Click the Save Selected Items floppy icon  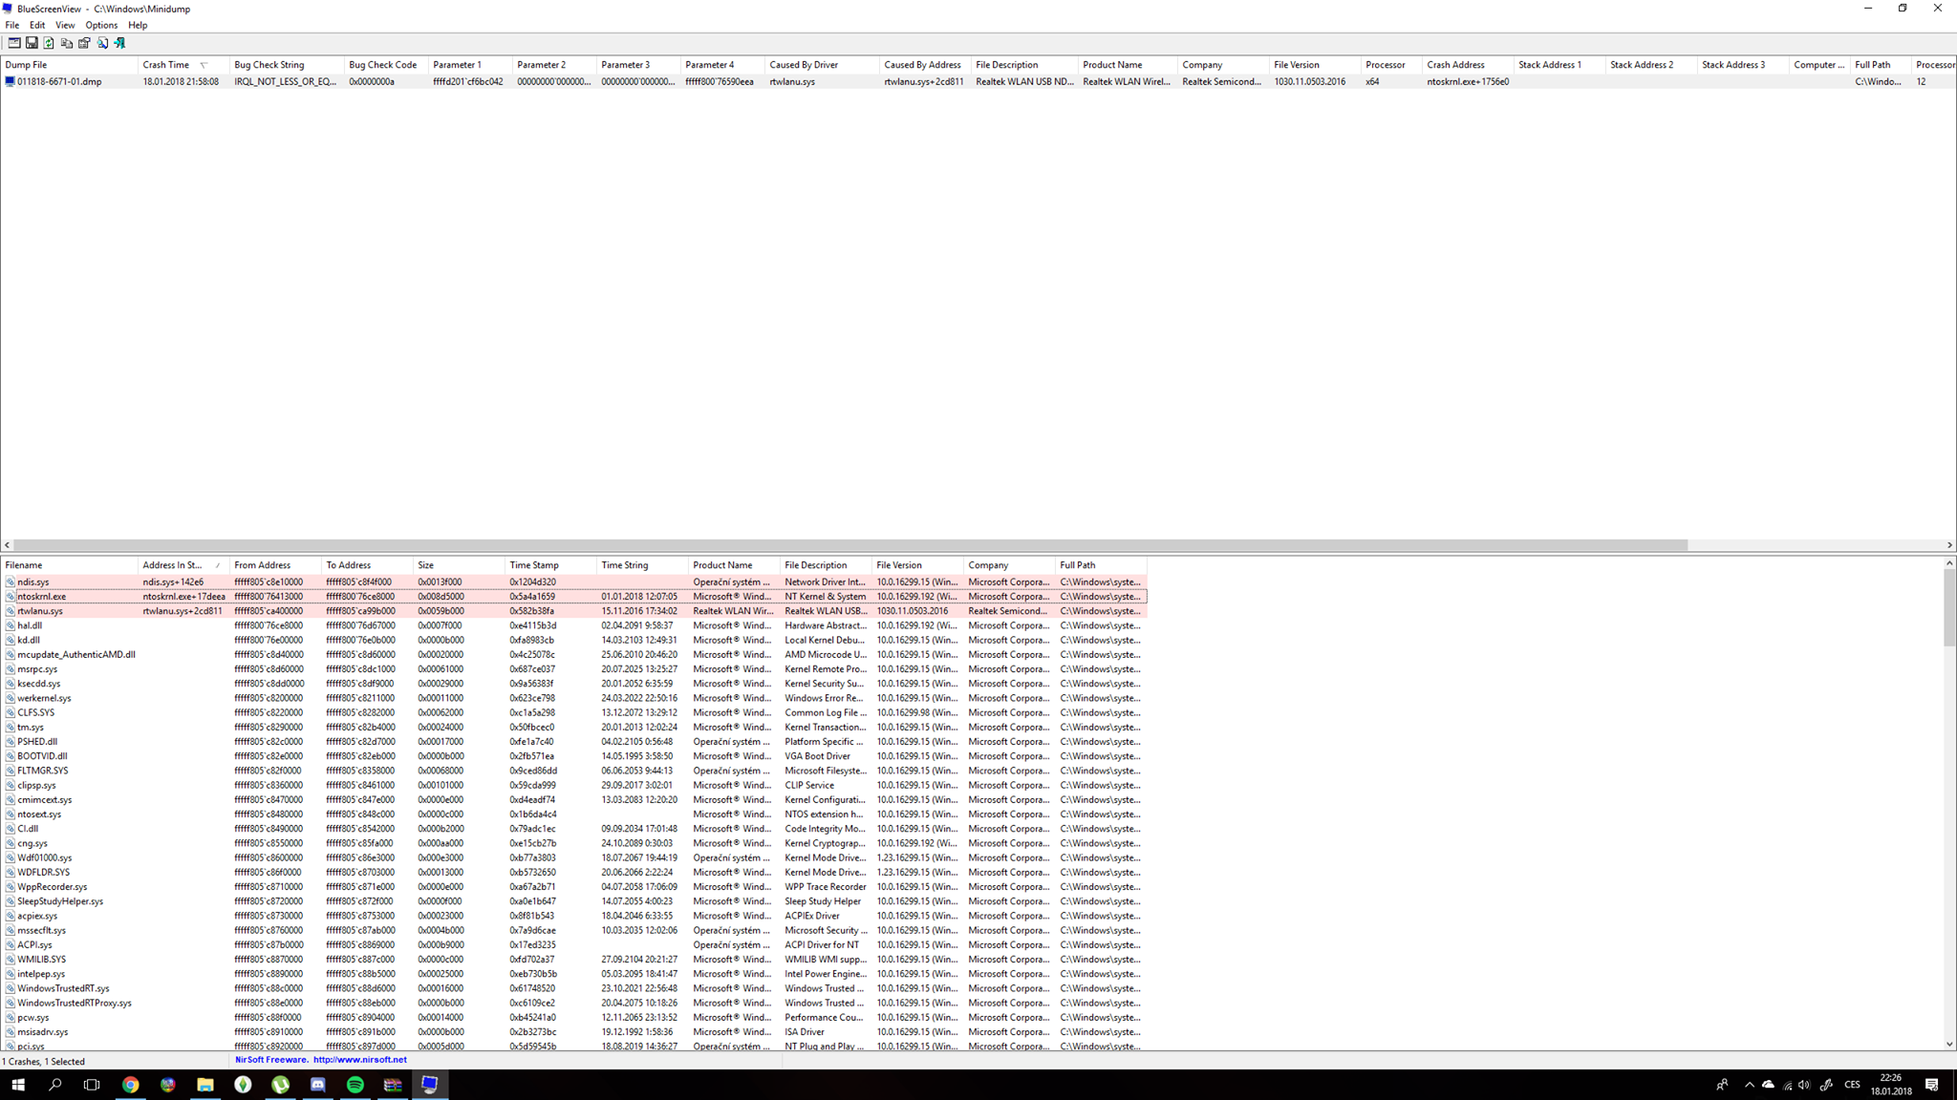[x=32, y=43]
